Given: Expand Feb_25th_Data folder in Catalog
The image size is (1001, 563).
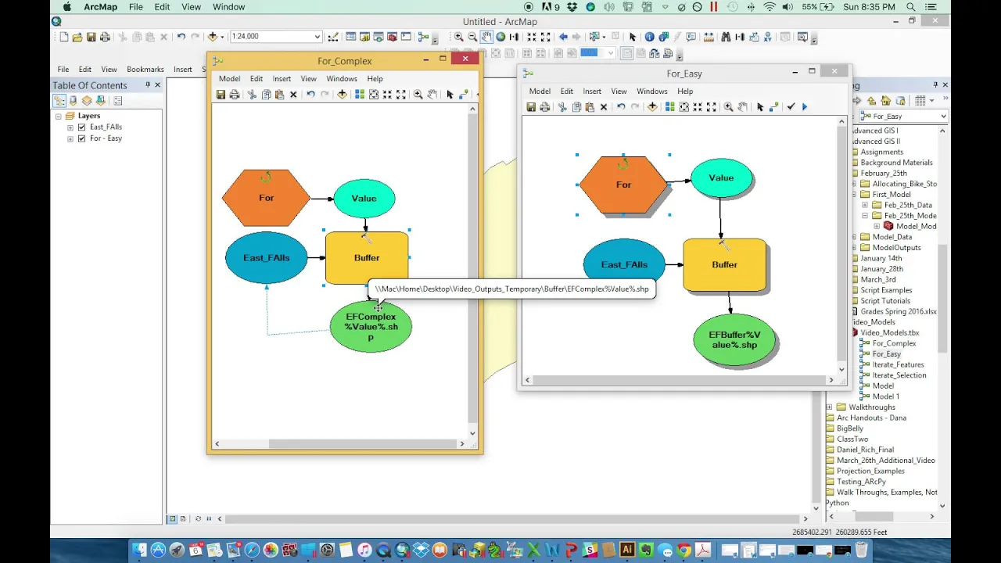Looking at the screenshot, I should (x=866, y=205).
